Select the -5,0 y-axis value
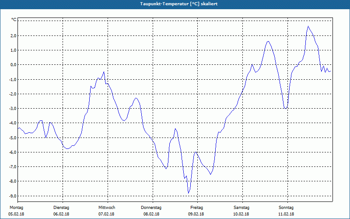This screenshot has height=219, width=350. click(x=12, y=138)
